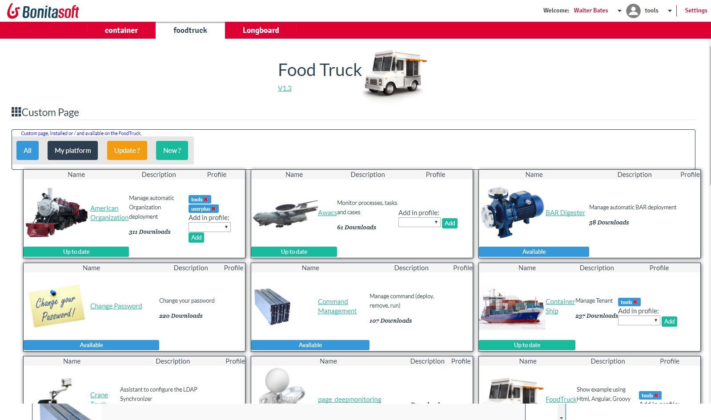The width and height of the screenshot is (711, 420).
Task: Open the Change Password link
Action: 116,306
